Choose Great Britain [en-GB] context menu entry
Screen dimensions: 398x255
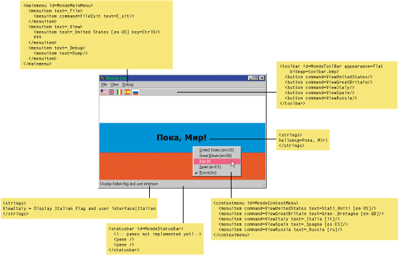(216, 156)
